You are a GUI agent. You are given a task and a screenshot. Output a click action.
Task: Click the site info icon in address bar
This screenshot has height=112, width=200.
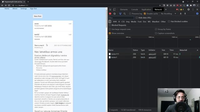[x=13, y=6]
